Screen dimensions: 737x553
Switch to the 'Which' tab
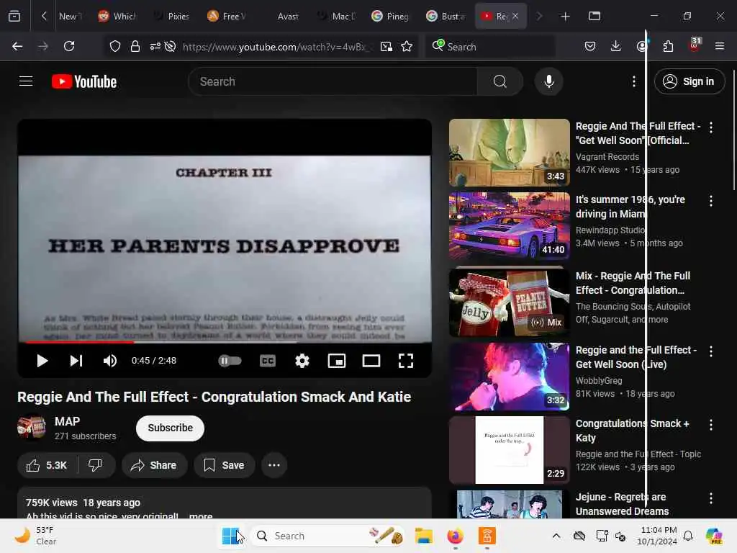(x=117, y=17)
